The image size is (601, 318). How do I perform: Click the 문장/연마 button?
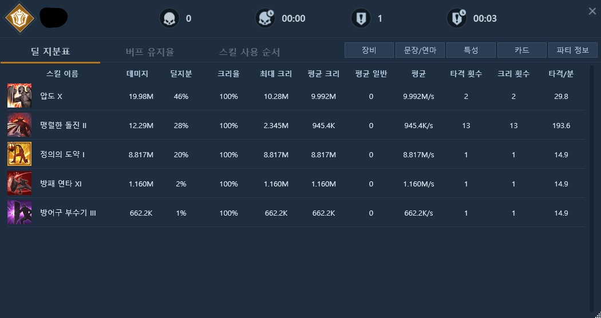point(420,50)
